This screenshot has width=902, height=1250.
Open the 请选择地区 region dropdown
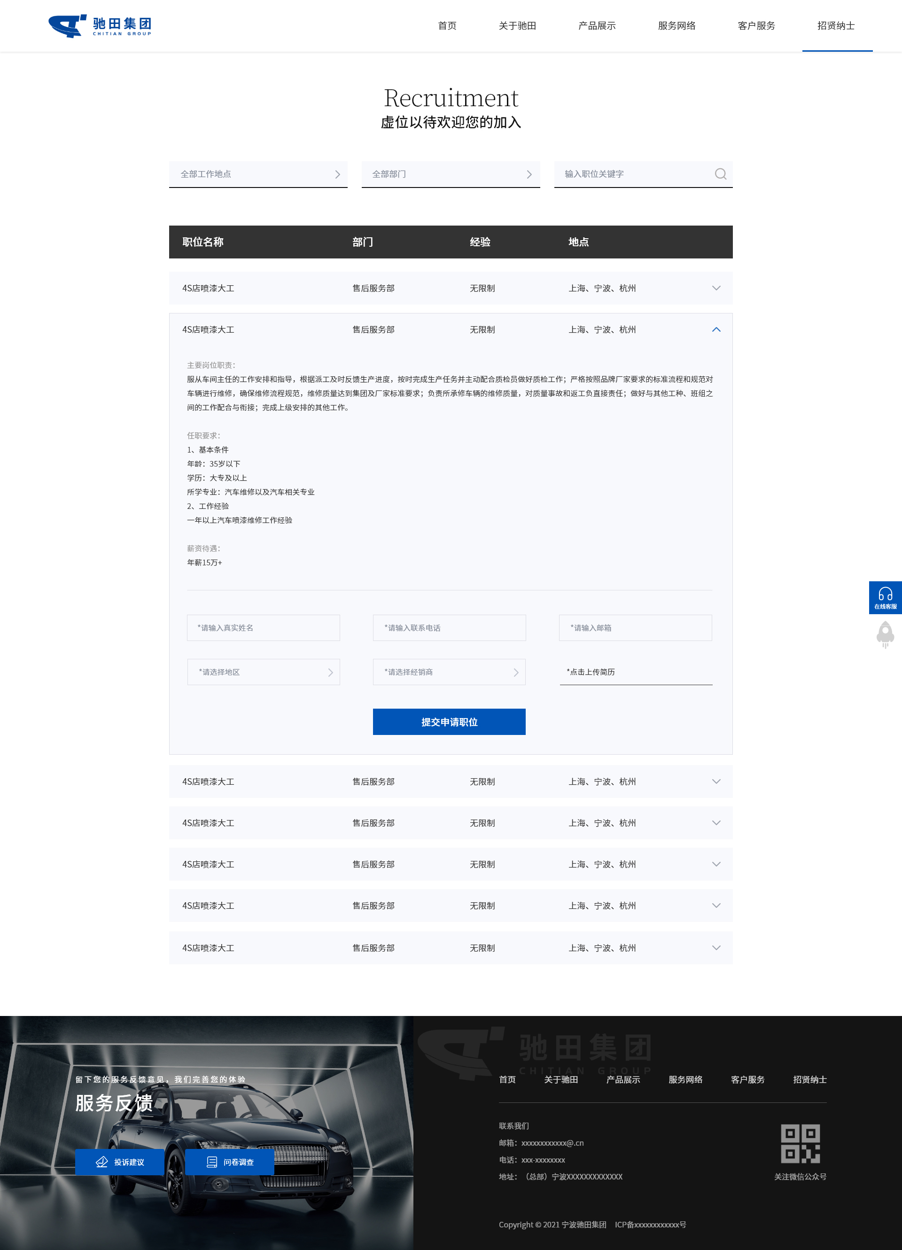(x=264, y=672)
